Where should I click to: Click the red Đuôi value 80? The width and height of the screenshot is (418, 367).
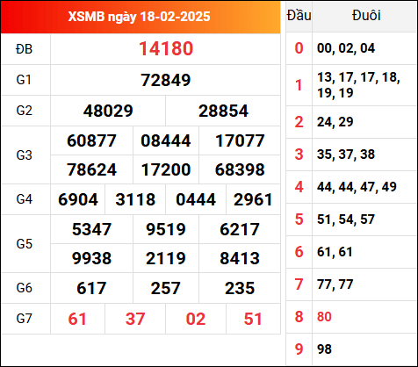pyautogui.click(x=324, y=317)
